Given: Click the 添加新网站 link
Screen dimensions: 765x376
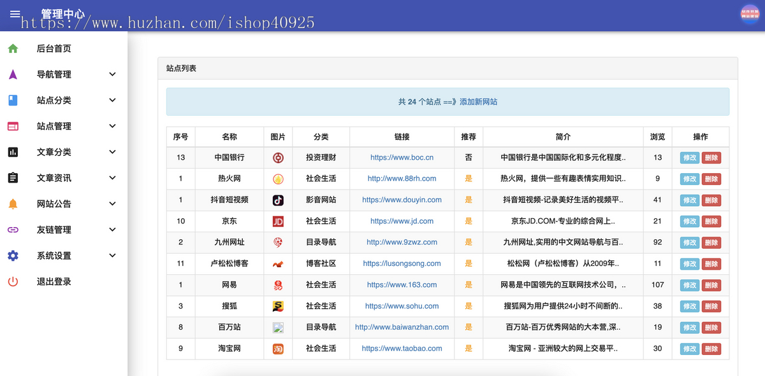Looking at the screenshot, I should coord(478,102).
